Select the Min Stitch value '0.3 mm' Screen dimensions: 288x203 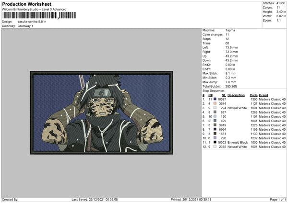[x=231, y=78]
